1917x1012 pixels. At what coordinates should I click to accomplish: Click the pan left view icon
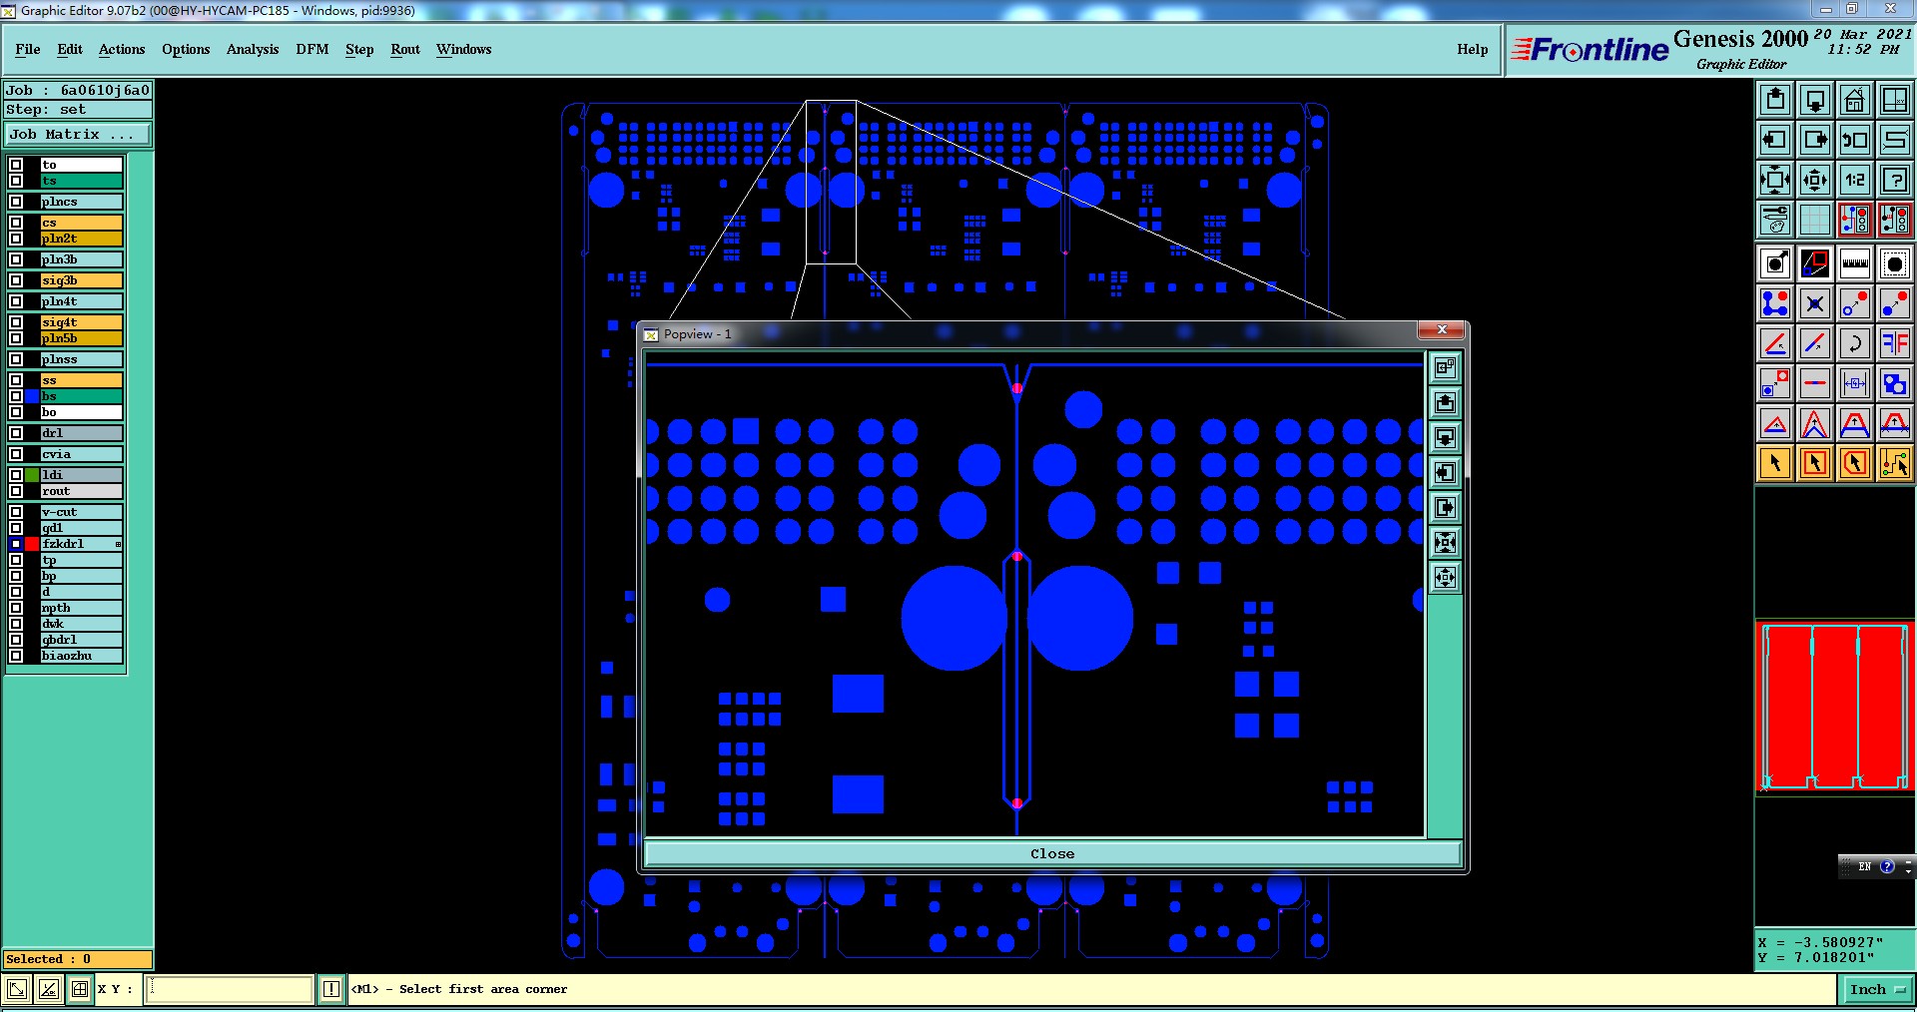[1775, 139]
